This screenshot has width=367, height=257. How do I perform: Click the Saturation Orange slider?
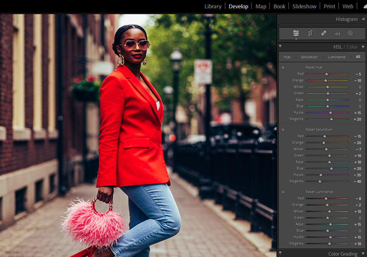click(327, 143)
